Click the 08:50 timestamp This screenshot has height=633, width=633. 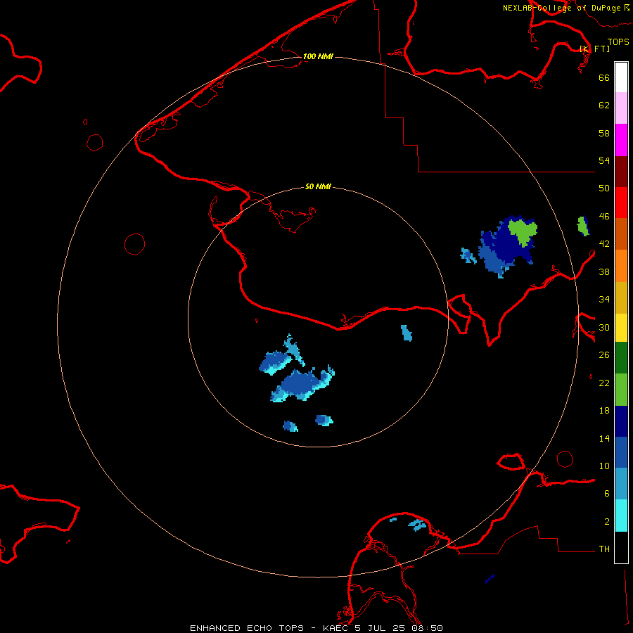(427, 628)
